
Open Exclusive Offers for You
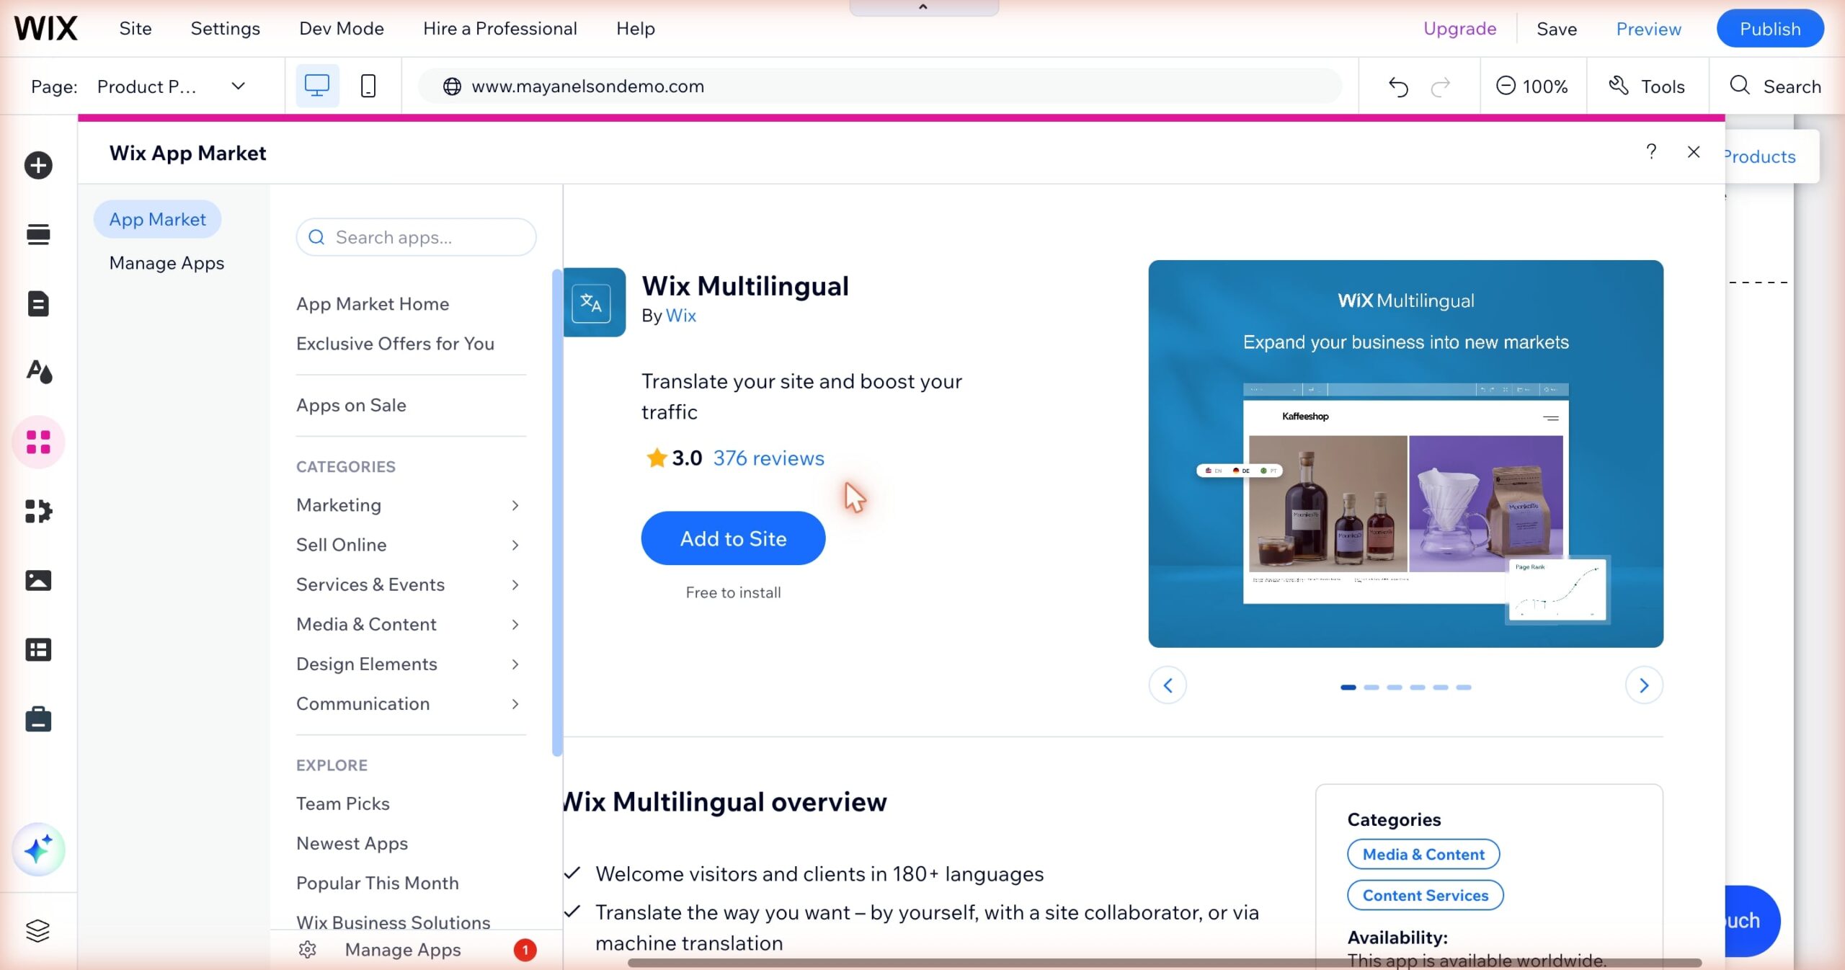click(x=395, y=344)
